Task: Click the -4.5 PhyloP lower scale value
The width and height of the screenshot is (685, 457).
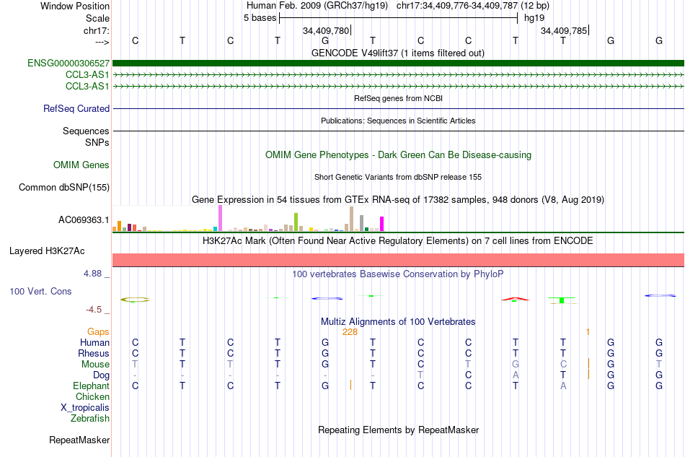Action: point(94,310)
